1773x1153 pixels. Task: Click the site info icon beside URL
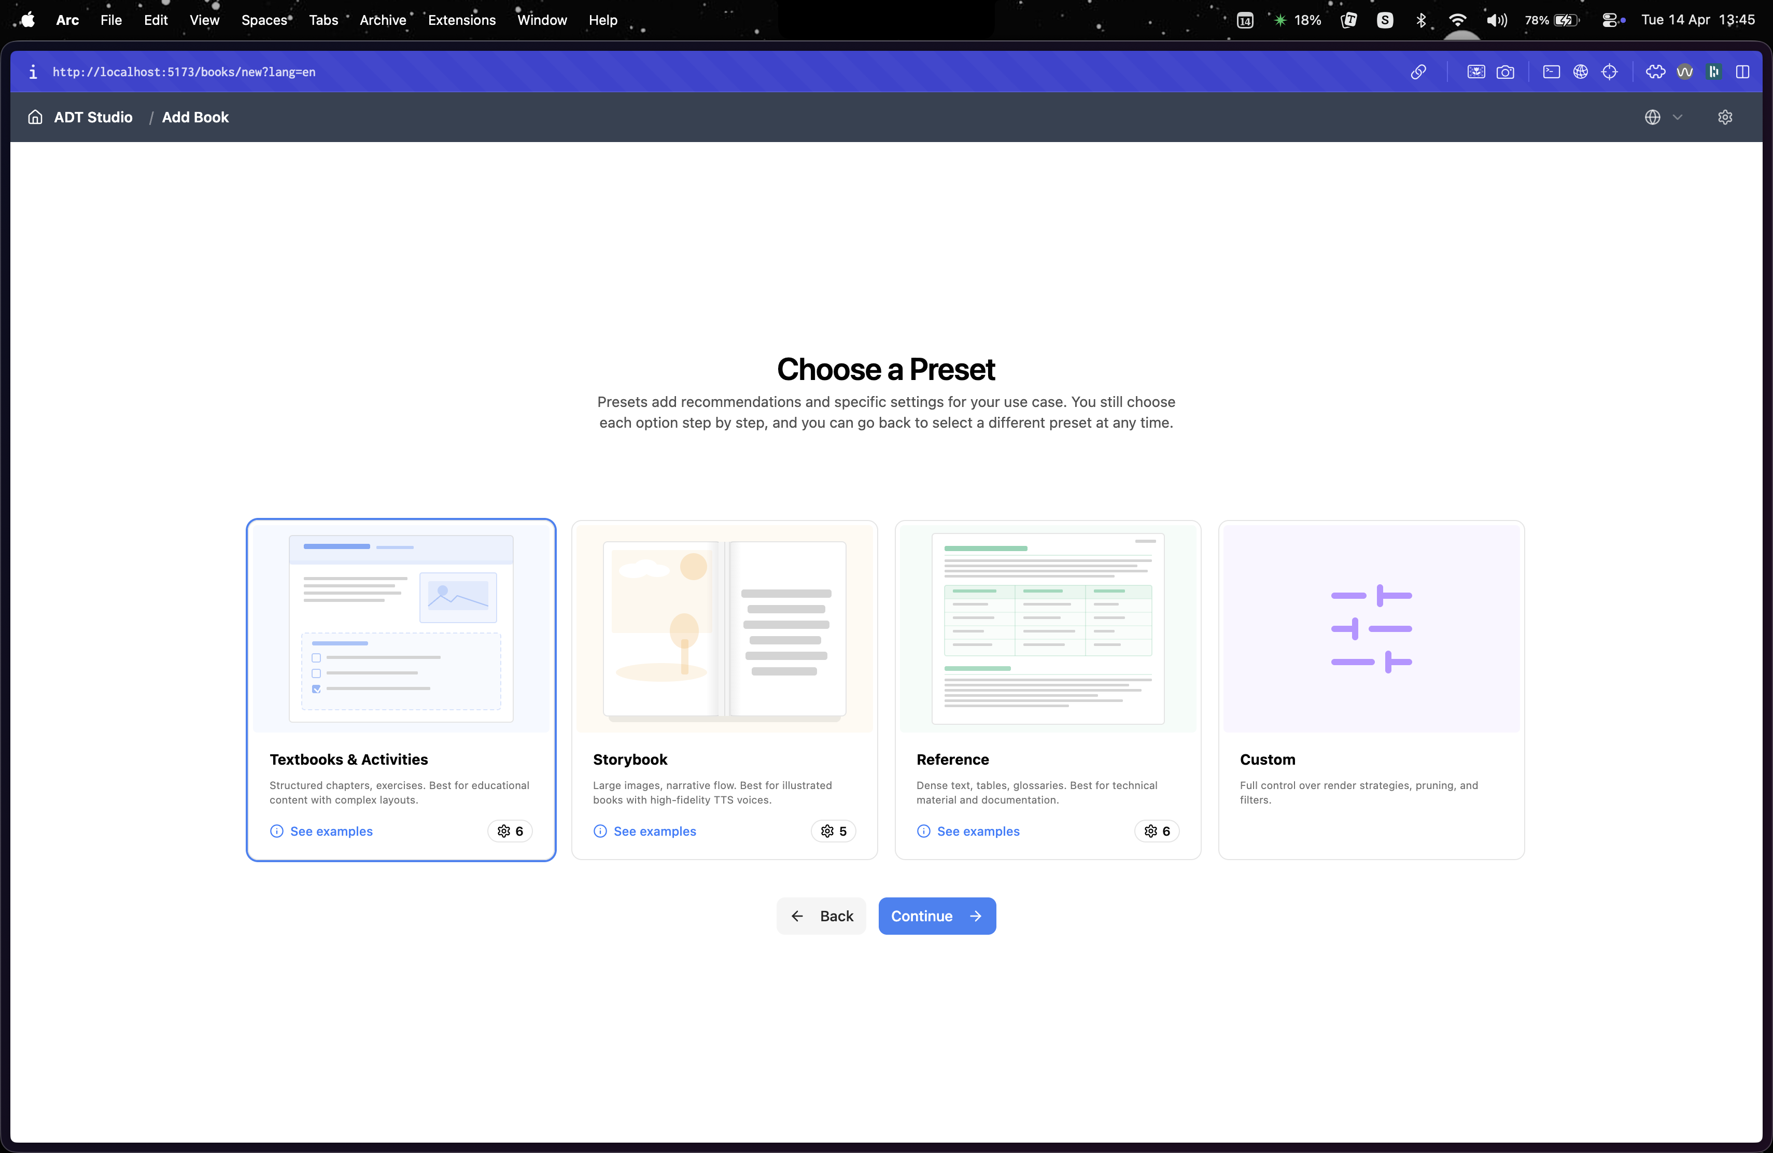pos(33,72)
